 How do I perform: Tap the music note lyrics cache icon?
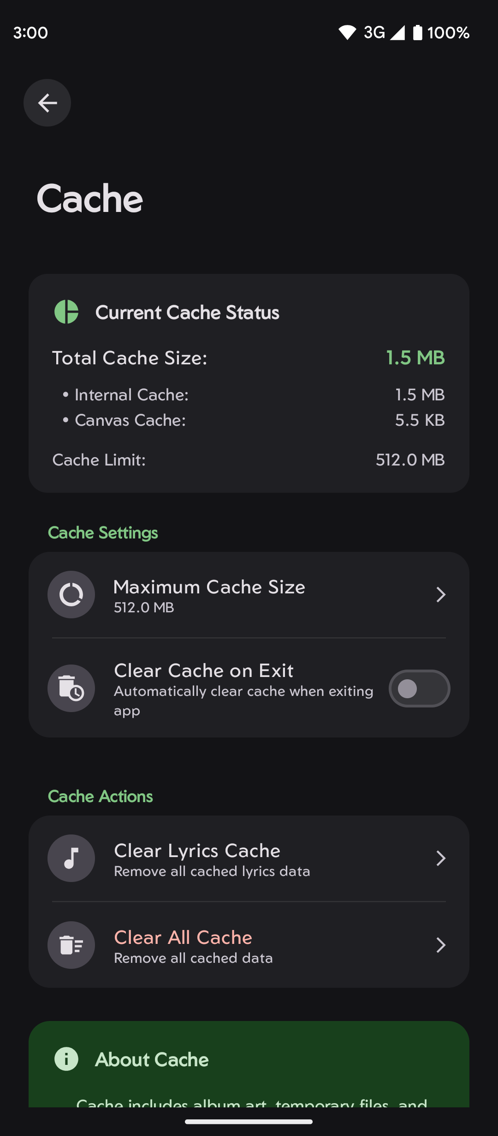71,858
